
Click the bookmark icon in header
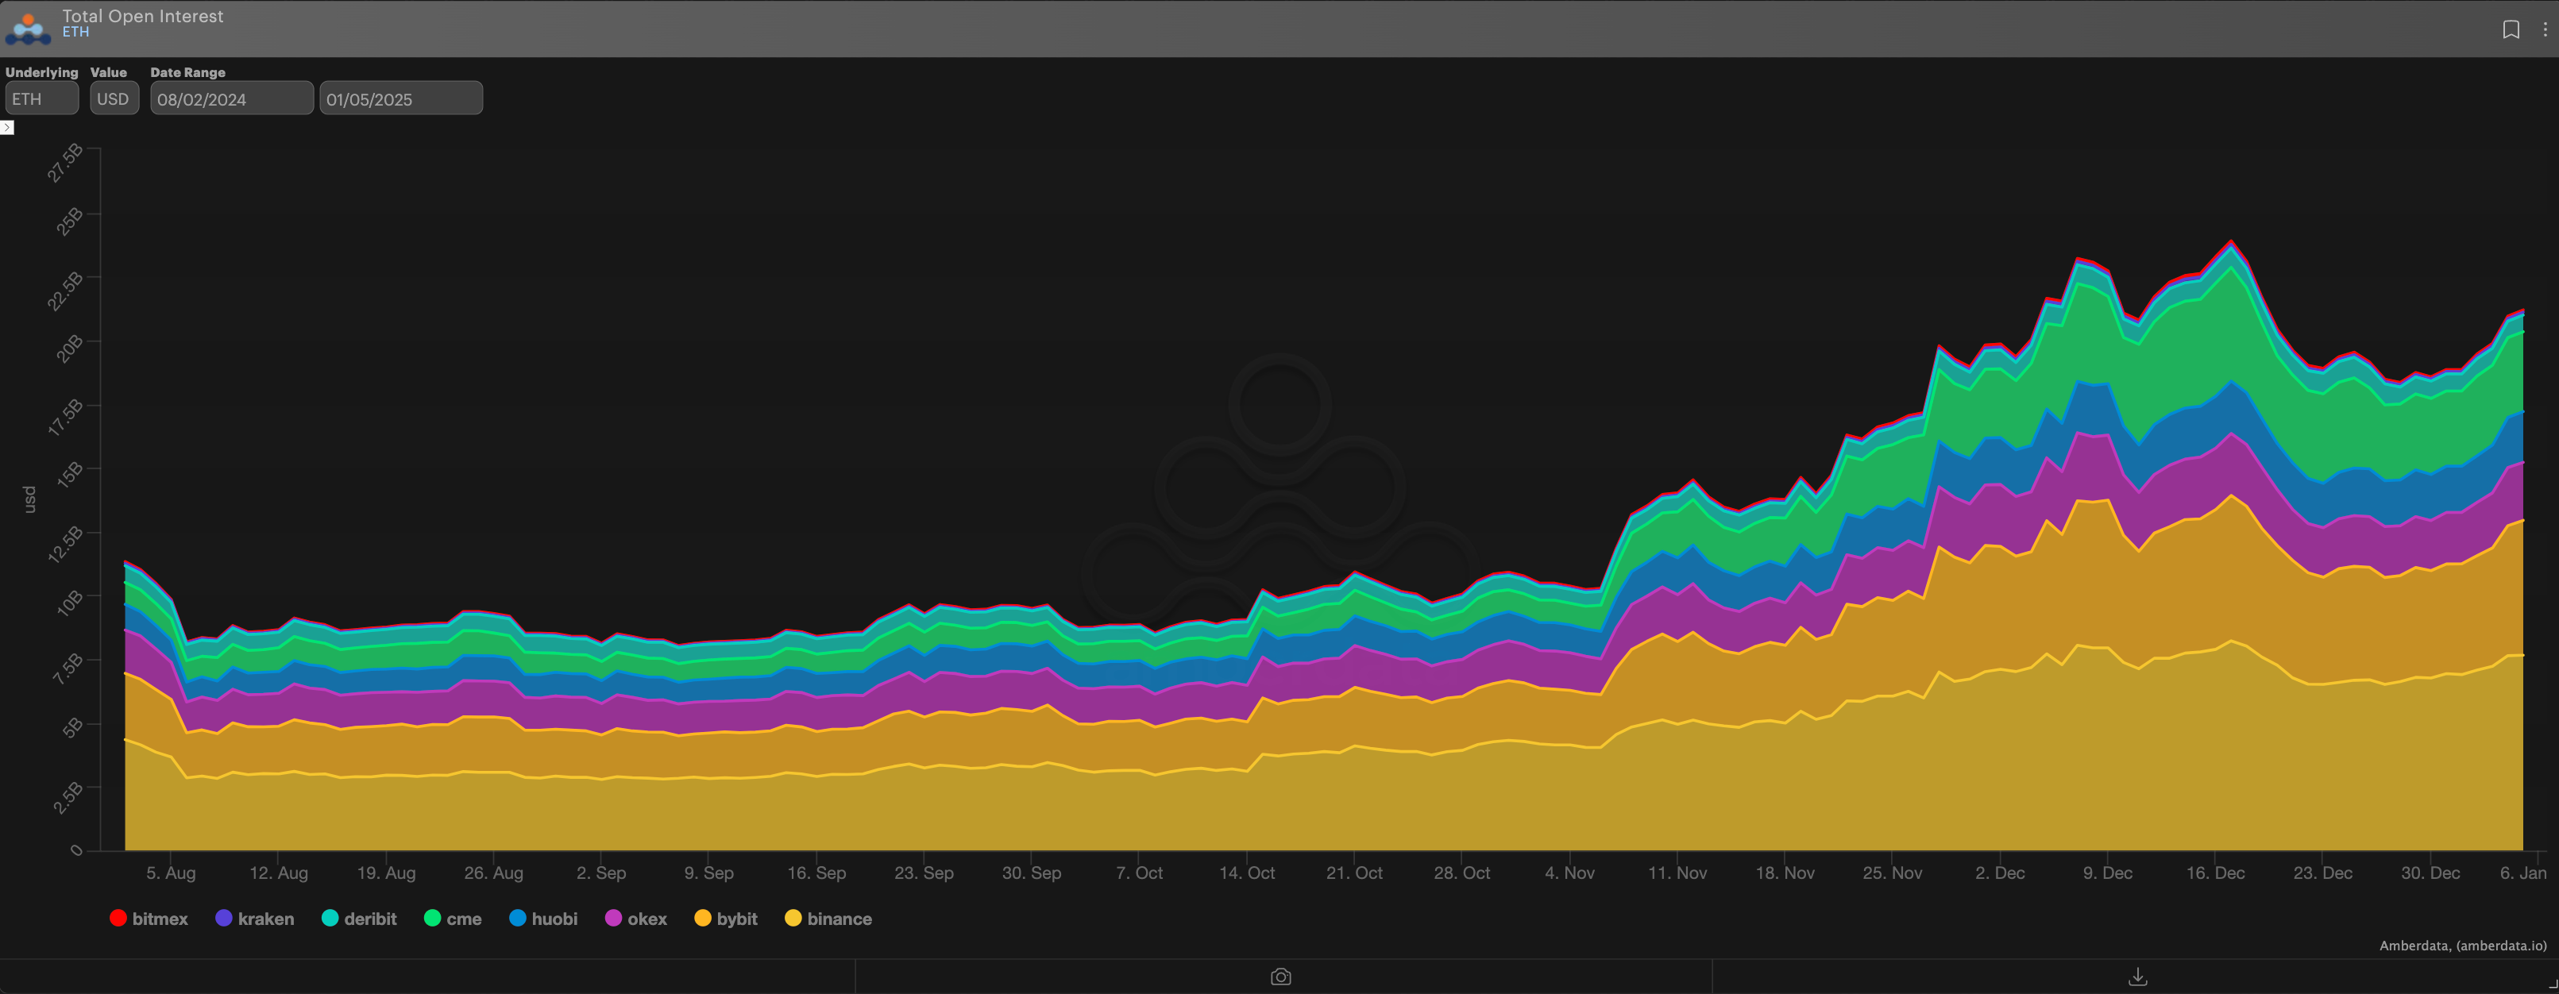2511,30
